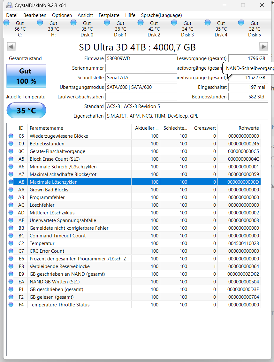274x362 pixels.
Task: Click status orb for Disk 5
Action: [x=241, y=22]
